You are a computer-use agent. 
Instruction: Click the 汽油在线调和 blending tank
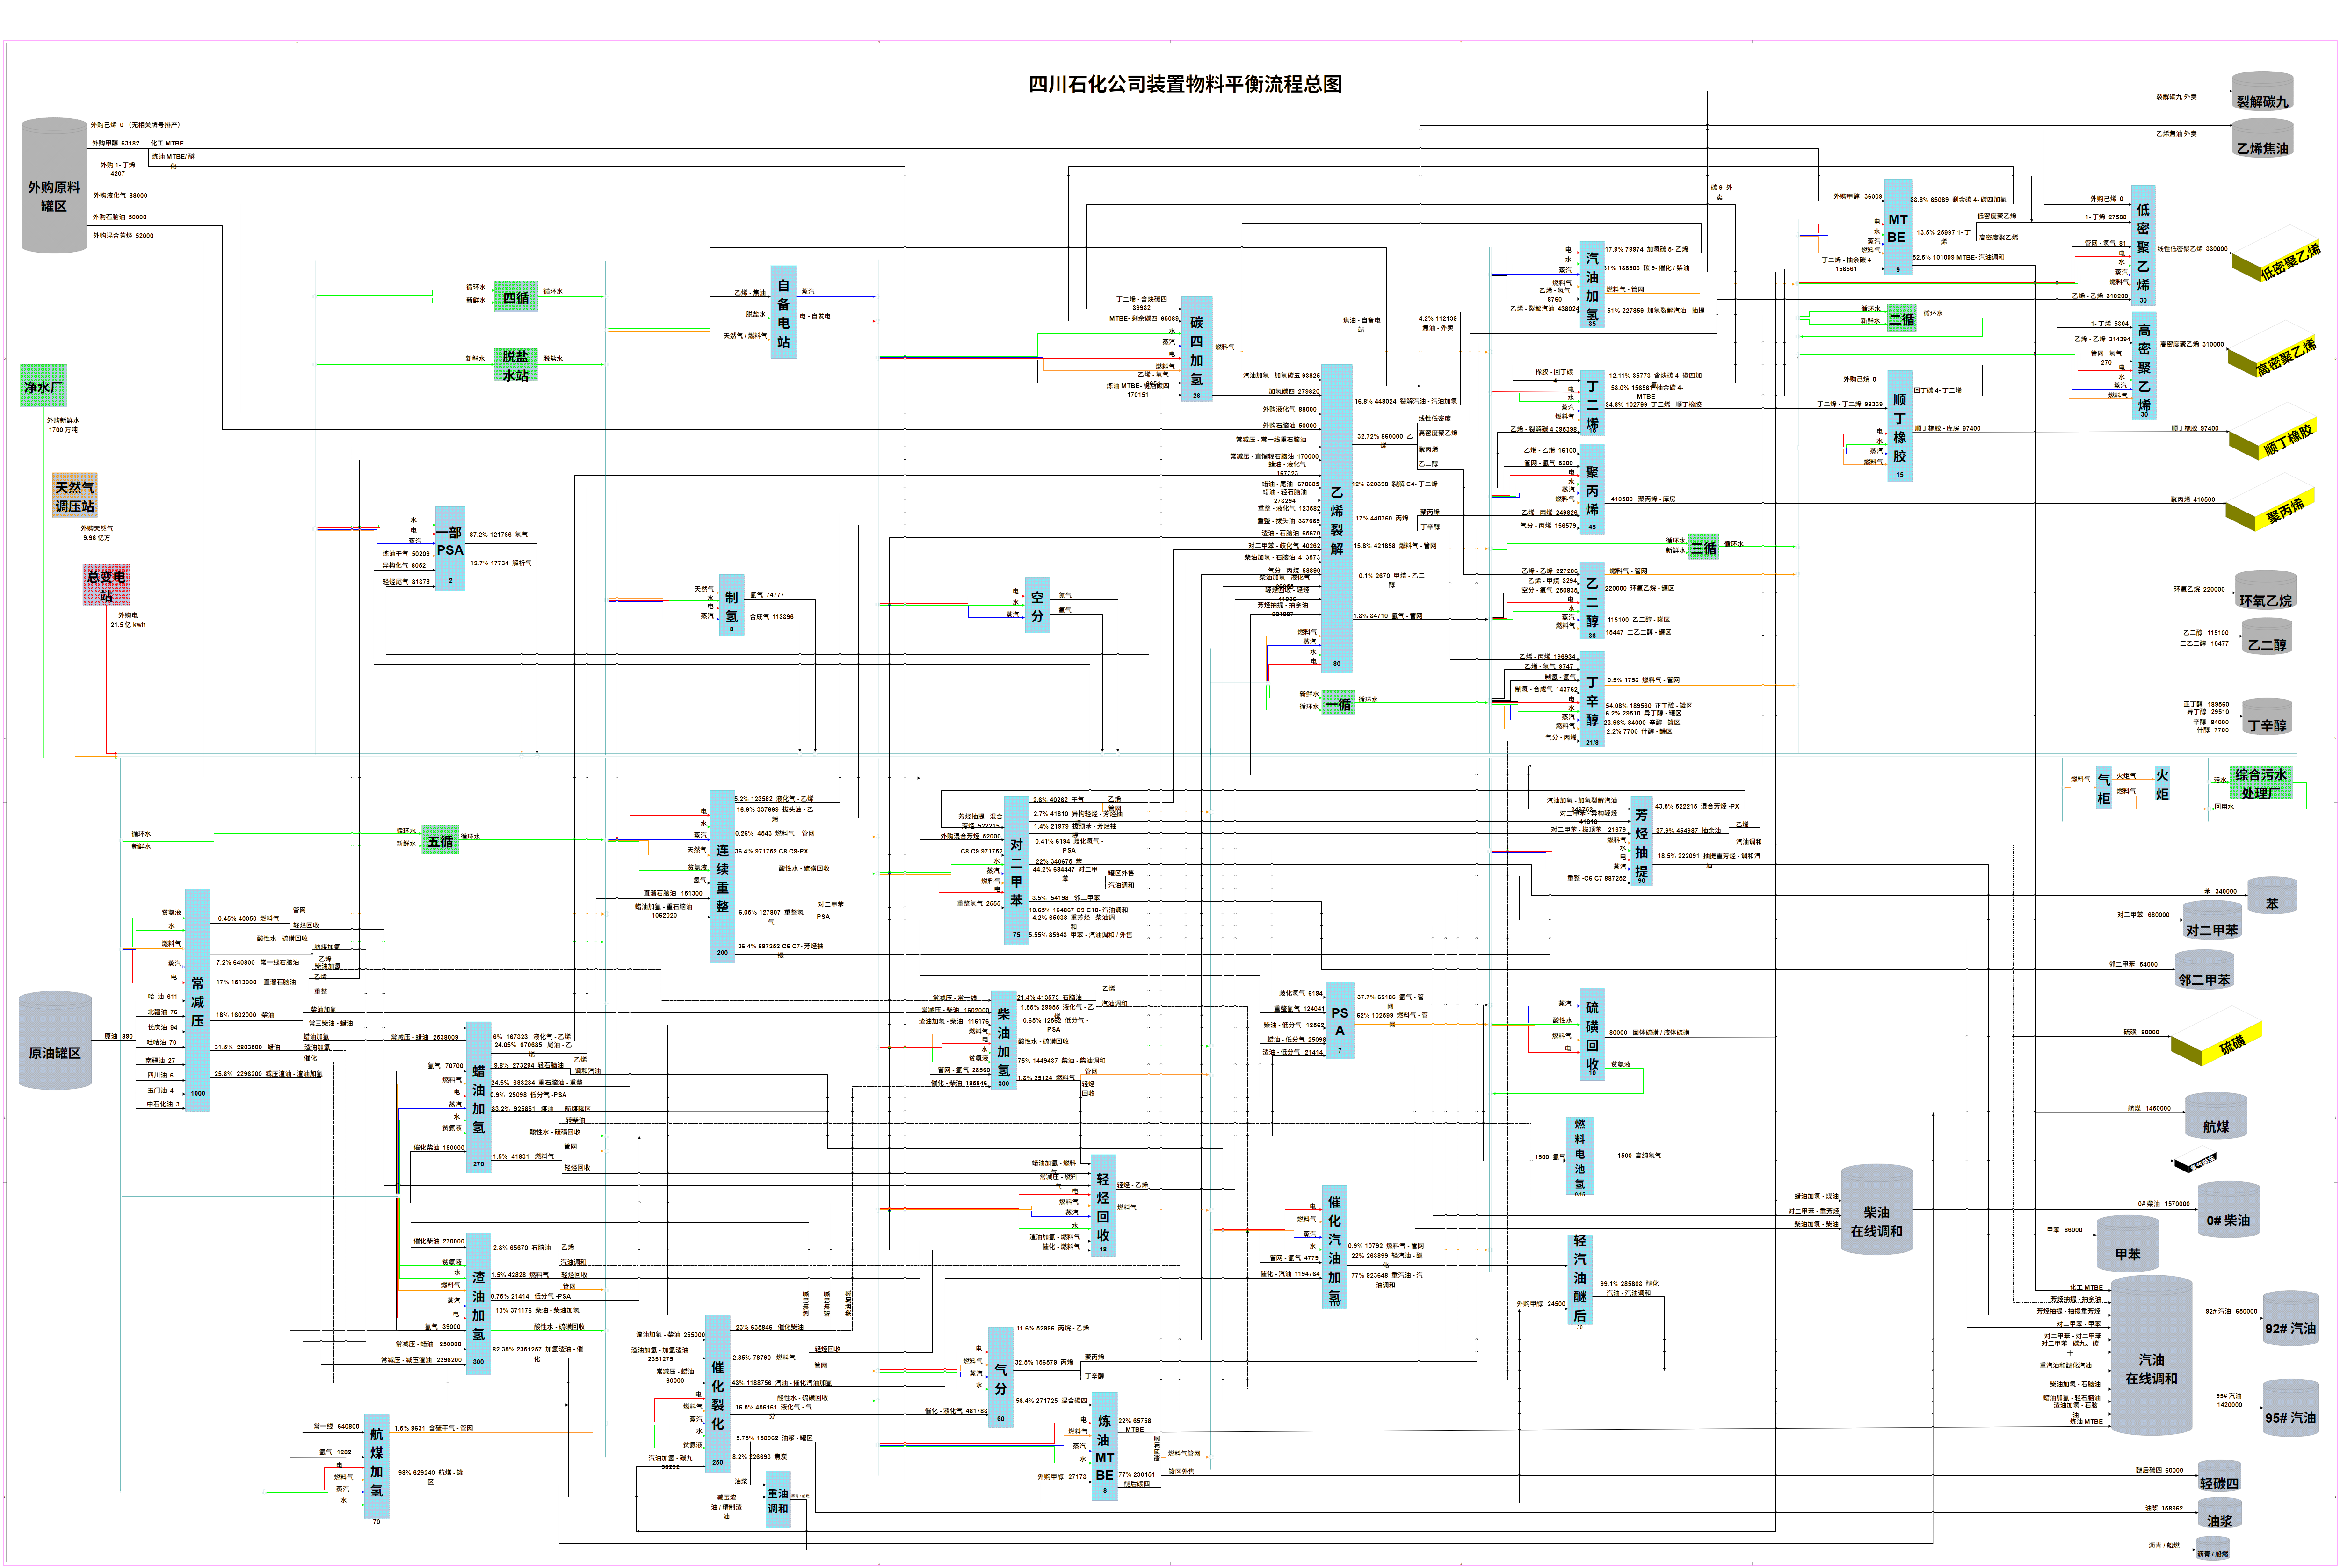pyautogui.click(x=2151, y=1356)
